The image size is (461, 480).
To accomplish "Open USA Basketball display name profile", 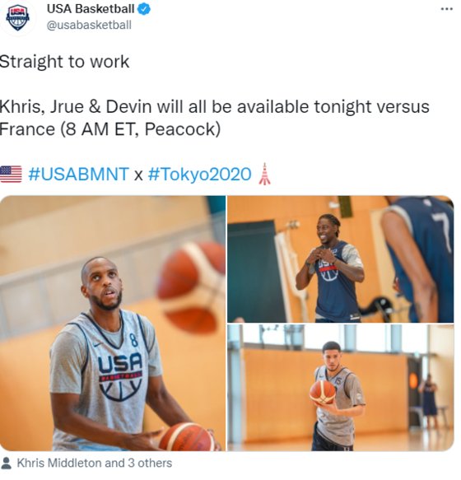I will click(91, 9).
